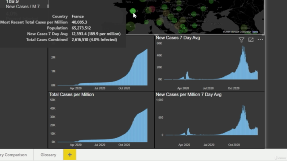Open more options ellipsis on New Cases chart
Image resolution: width=287 pixels, height=161 pixels.
click(x=260, y=39)
